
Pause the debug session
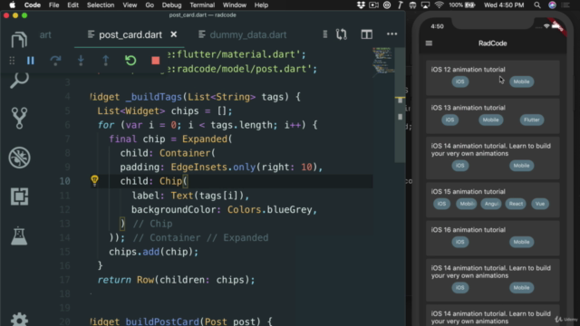pyautogui.click(x=30, y=61)
